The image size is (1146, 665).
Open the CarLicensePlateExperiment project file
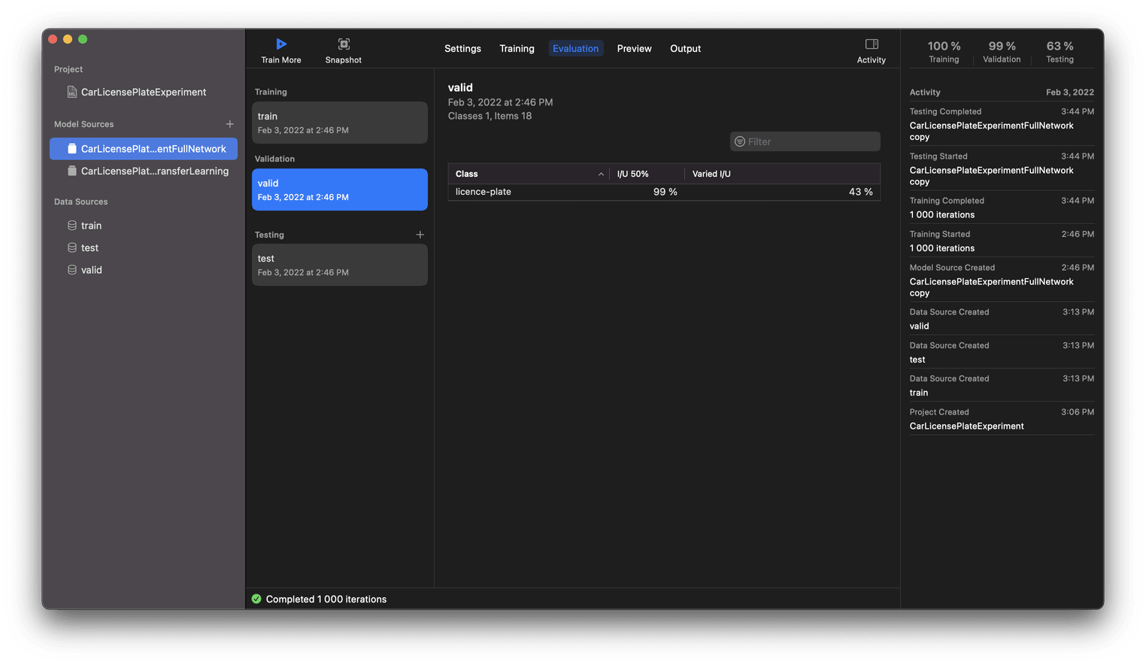coord(143,92)
